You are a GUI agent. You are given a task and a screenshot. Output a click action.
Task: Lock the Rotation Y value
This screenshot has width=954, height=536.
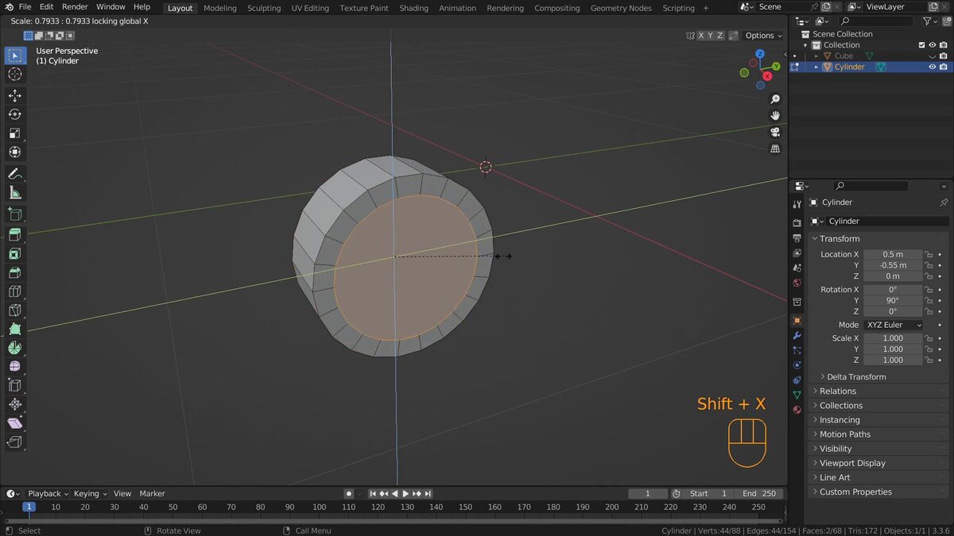[x=929, y=300]
